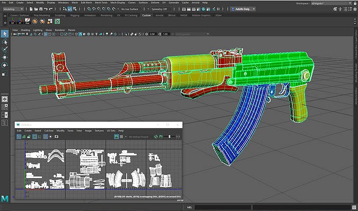Open the viewport Shading menu
The height and width of the screenshot is (211, 358).
click(25, 30)
